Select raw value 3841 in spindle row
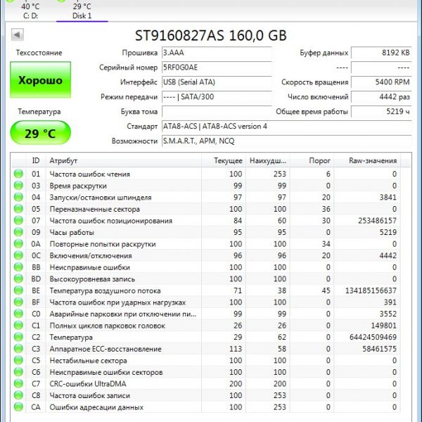The image size is (422, 422). click(388, 197)
